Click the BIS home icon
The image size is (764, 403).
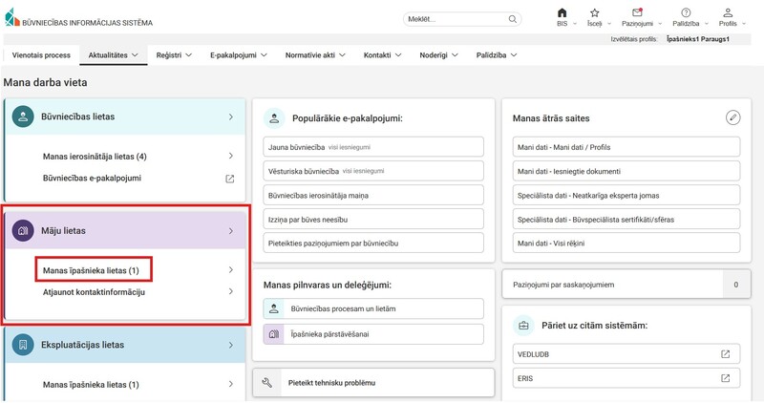click(x=562, y=12)
